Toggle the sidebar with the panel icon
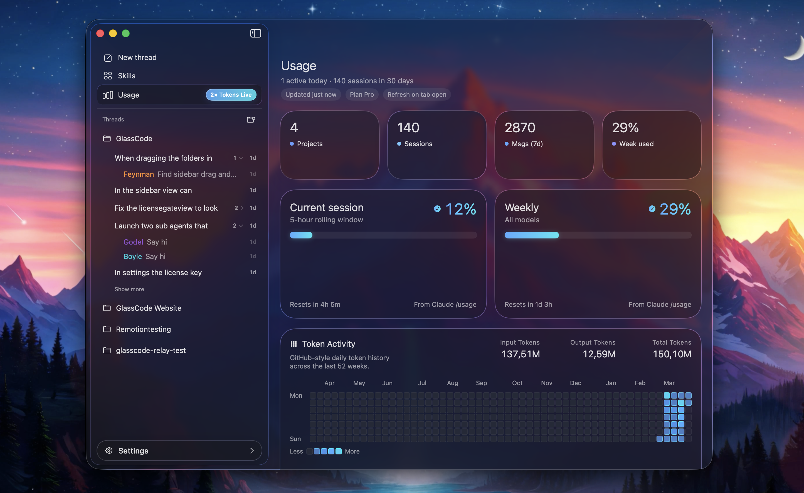 [x=256, y=33]
